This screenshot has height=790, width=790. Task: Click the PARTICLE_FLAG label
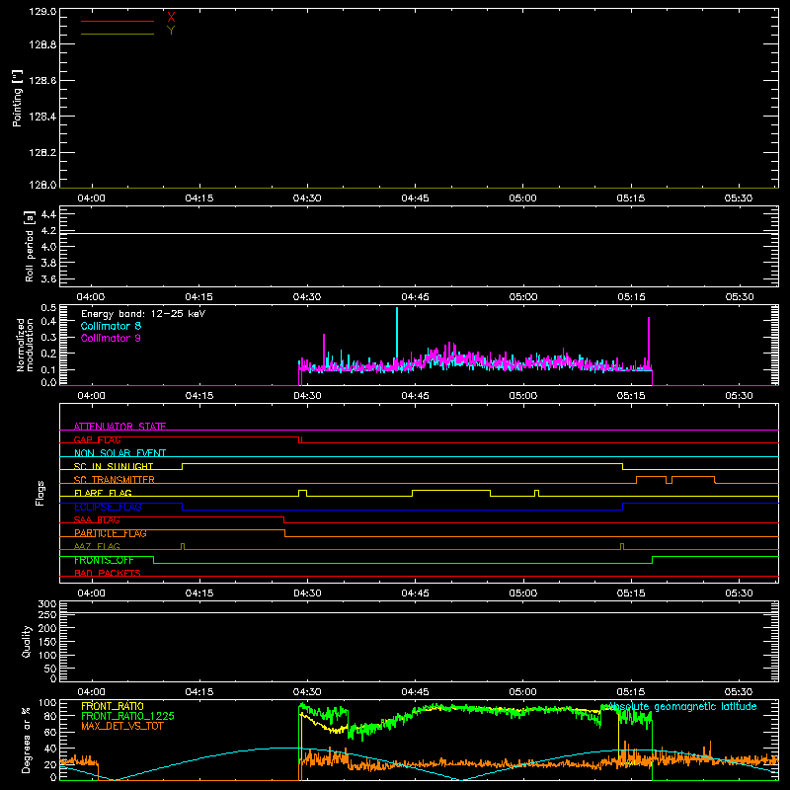pyautogui.click(x=111, y=533)
